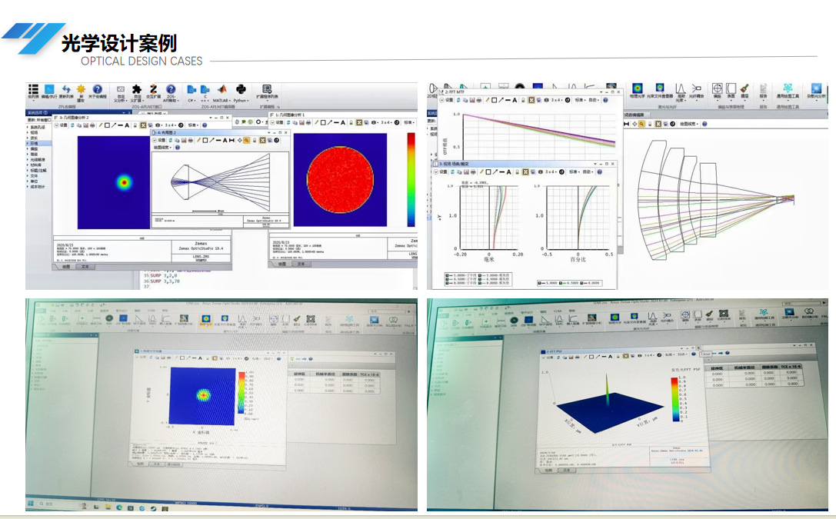Toggle highlighted active-cursor button in FFT MTF toolbar

(531, 100)
